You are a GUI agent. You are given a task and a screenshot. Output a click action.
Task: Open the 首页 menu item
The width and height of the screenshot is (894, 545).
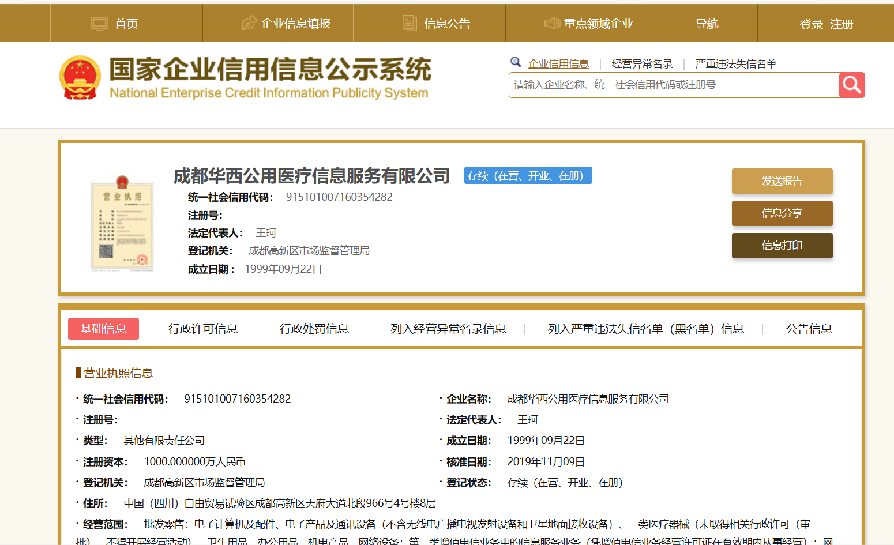point(126,24)
